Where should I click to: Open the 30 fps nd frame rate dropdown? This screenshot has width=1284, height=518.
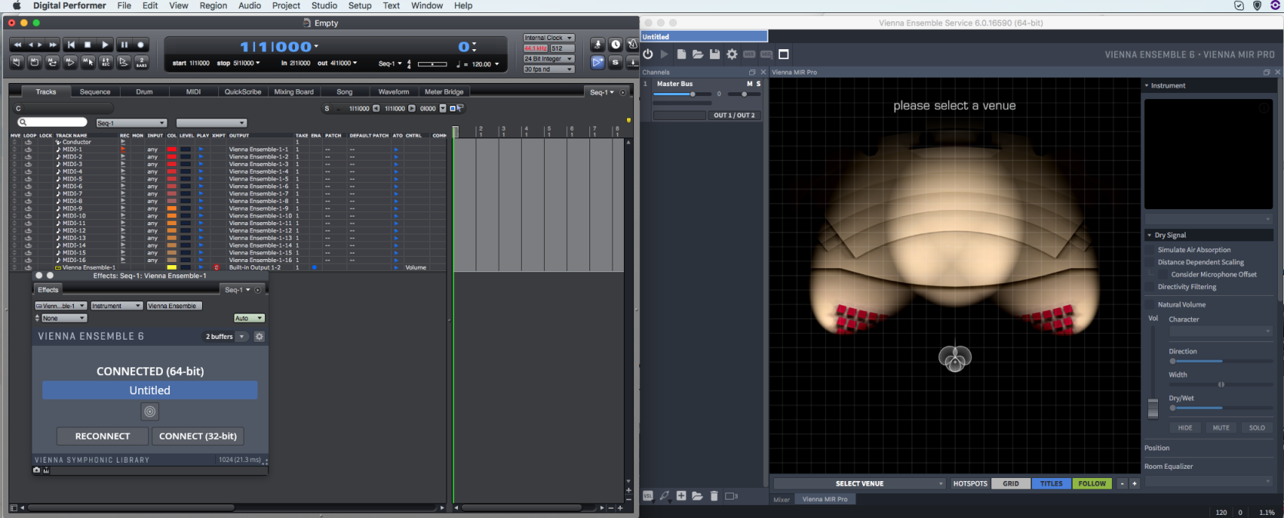pos(549,69)
